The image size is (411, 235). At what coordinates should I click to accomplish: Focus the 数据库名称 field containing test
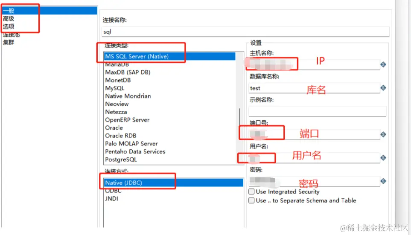coord(314,88)
